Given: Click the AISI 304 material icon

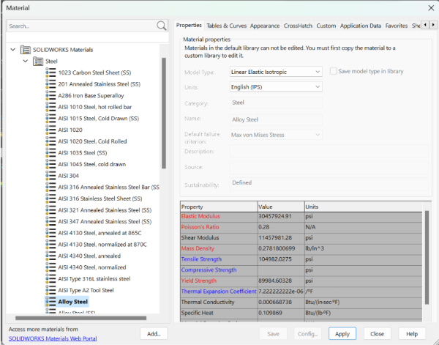Looking at the screenshot, I should pos(50,176).
